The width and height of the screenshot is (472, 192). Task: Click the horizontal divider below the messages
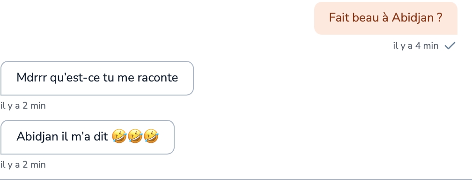point(236,179)
